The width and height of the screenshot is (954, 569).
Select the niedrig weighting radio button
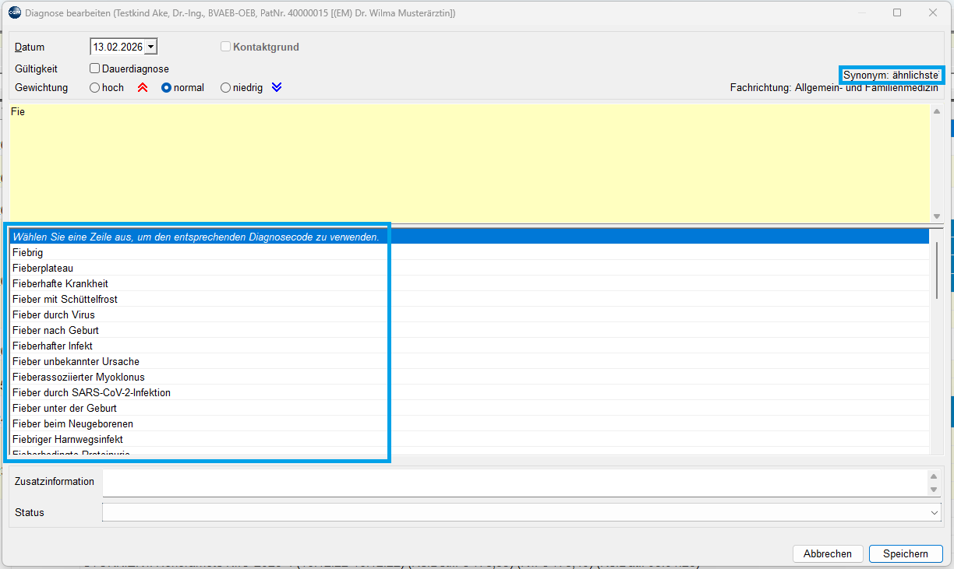point(226,88)
